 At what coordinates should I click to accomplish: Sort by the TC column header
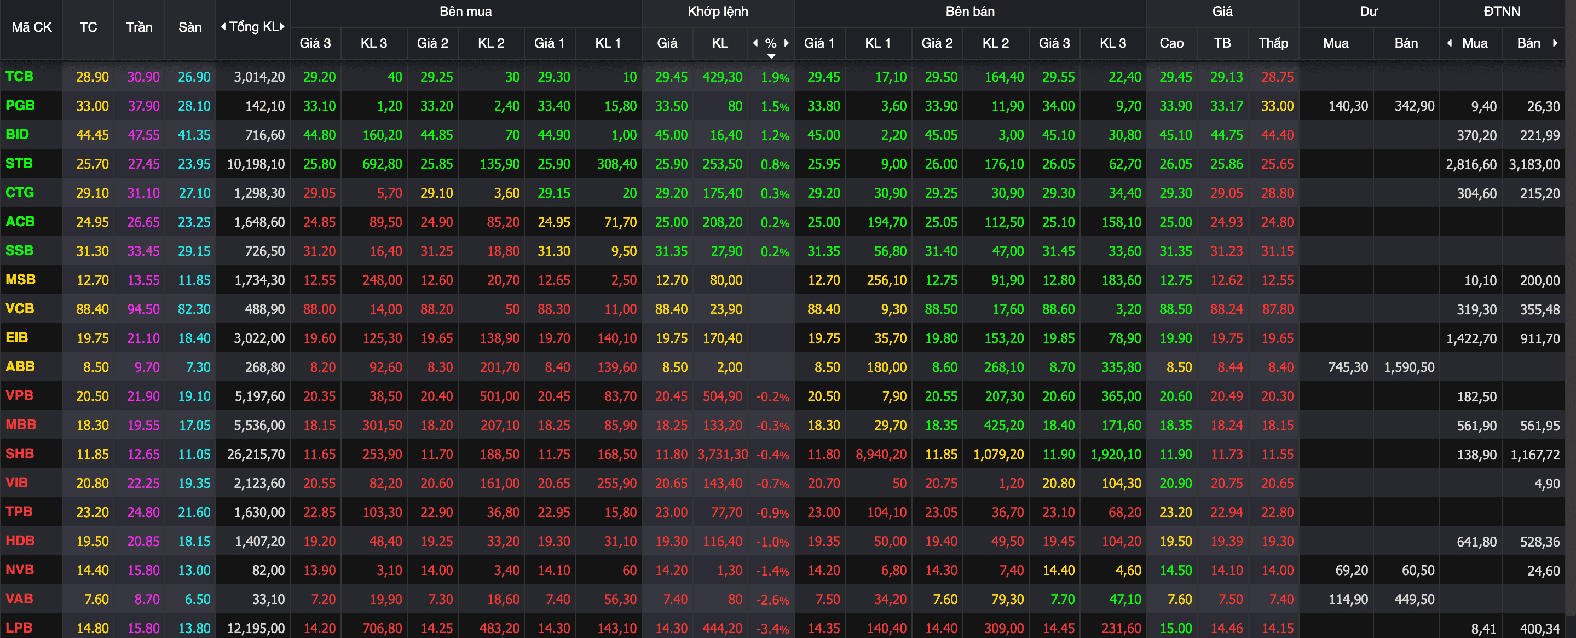click(x=88, y=27)
